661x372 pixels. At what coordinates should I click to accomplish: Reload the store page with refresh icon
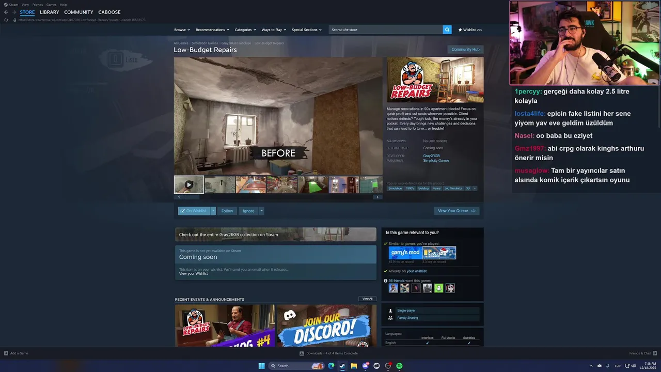6,20
